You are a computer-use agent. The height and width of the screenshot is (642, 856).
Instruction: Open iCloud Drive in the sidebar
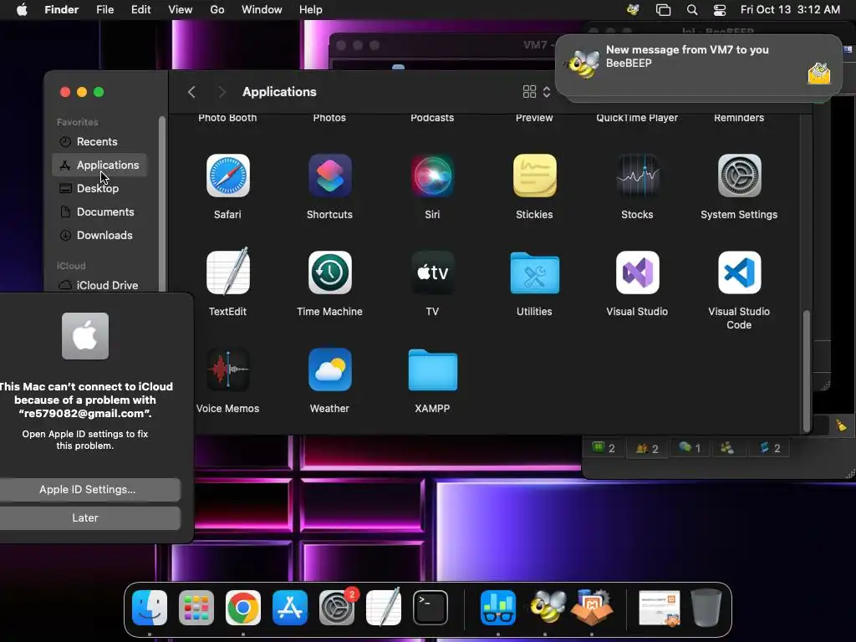coord(99,285)
